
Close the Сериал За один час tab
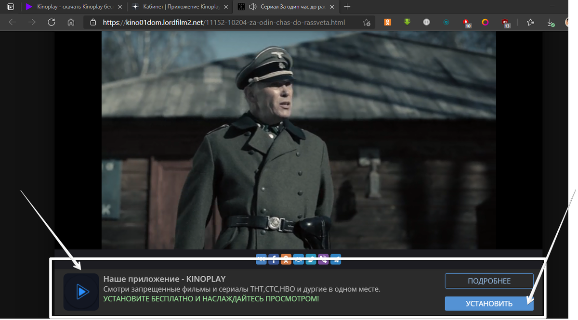point(332,7)
